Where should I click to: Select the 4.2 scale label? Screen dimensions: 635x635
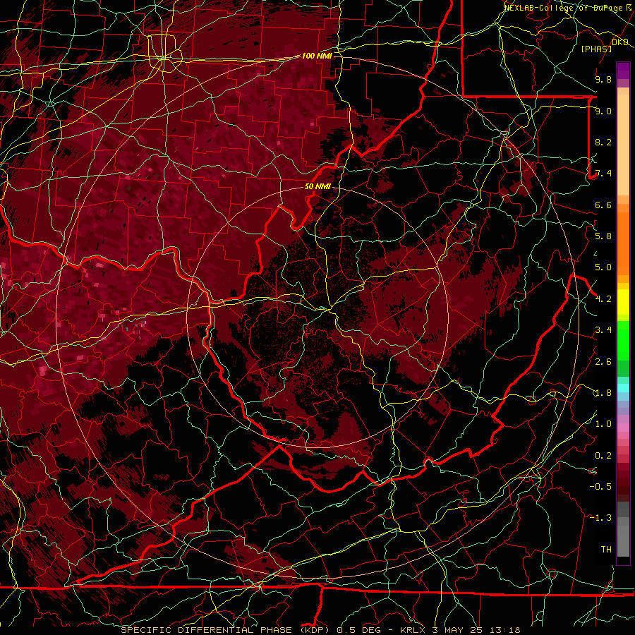(x=603, y=299)
